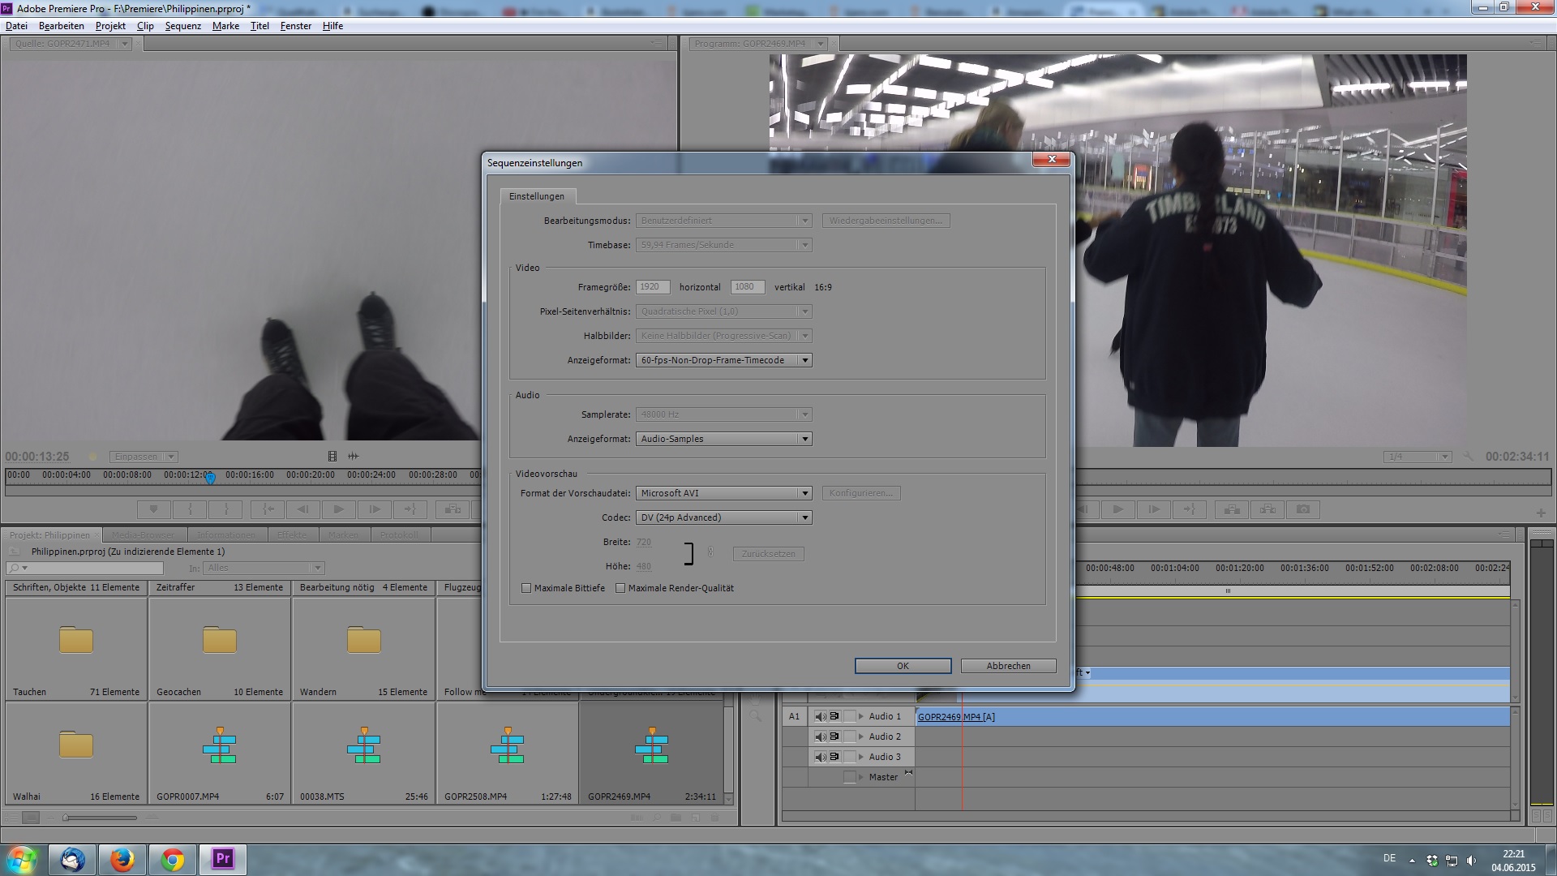Click OK in Sequenzeinstellungen dialog
The height and width of the screenshot is (876, 1557).
[903, 666]
